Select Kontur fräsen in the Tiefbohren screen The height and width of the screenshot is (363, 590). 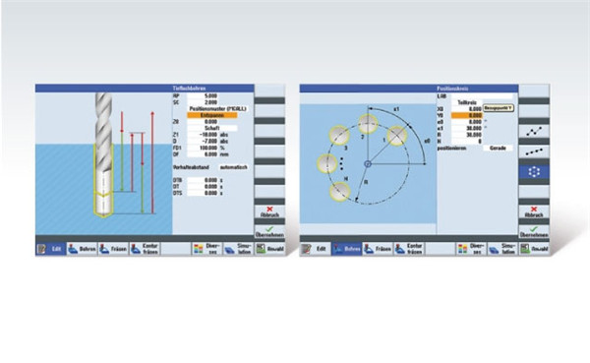click(145, 249)
